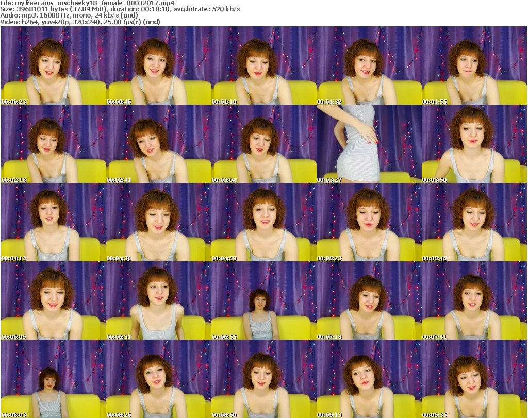This screenshot has height=418, width=528.
Task: Select the frame marked 00:06:31
Action: [x=159, y=300]
